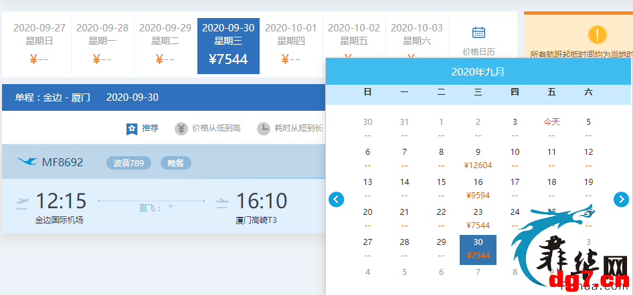Click the orange warning exclamation icon
The width and height of the screenshot is (633, 295).
coord(598,35)
